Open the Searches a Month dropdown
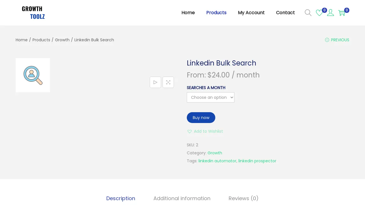The height and width of the screenshot is (205, 365). click(x=210, y=97)
